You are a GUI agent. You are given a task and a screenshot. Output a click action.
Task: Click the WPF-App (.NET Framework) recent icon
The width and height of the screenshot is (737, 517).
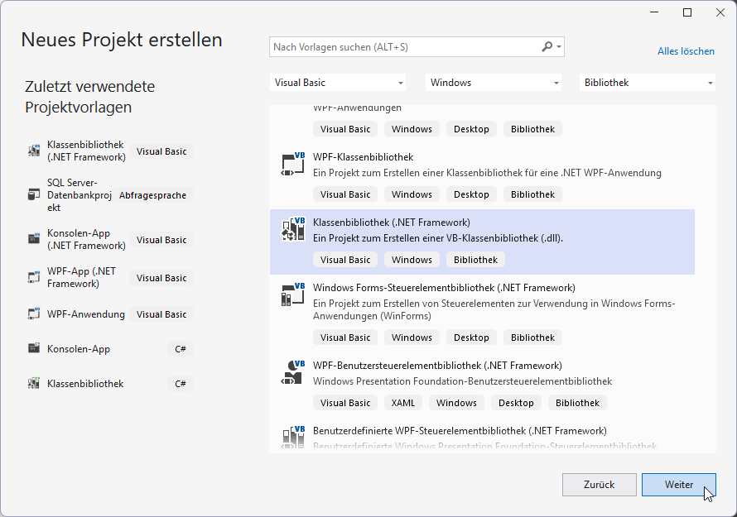pos(33,277)
